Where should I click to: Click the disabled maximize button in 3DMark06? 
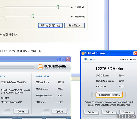point(64,59)
